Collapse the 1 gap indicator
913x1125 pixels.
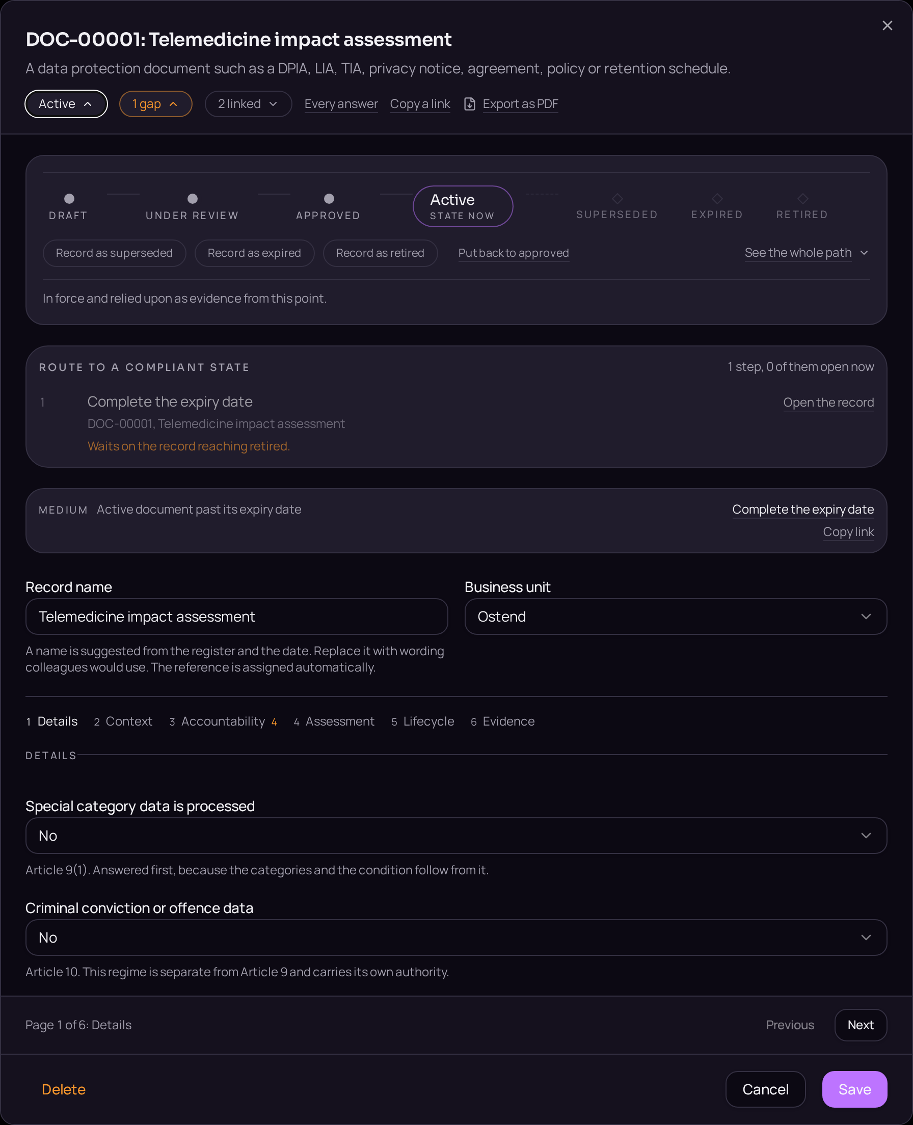156,104
